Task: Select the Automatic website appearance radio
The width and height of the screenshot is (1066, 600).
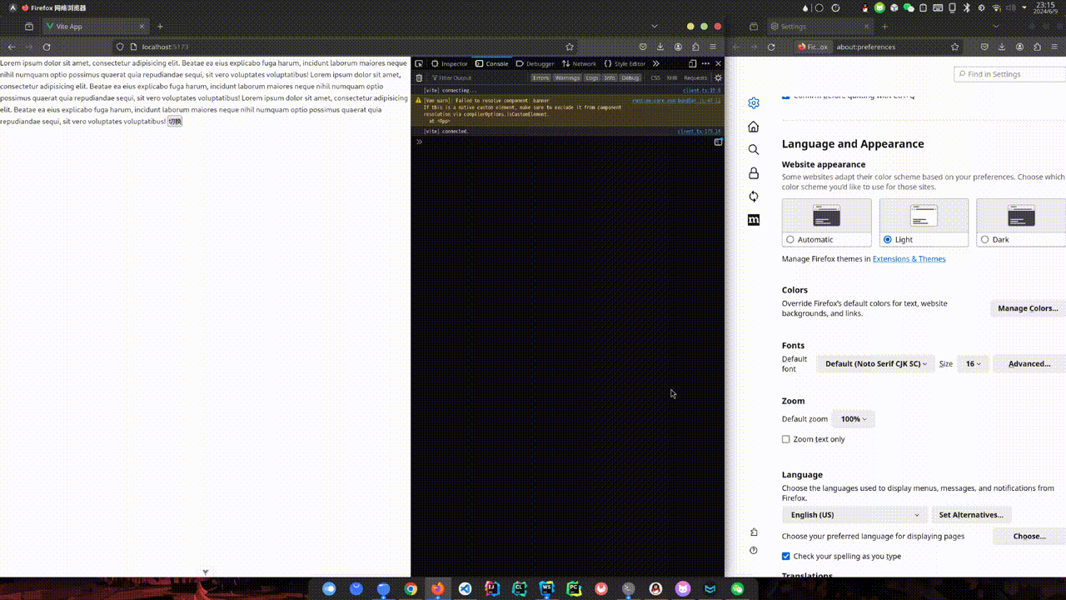Action: coord(790,240)
